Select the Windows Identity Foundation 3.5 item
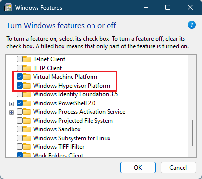Image resolution: width=202 pixels, height=179 pixels. click(75, 94)
